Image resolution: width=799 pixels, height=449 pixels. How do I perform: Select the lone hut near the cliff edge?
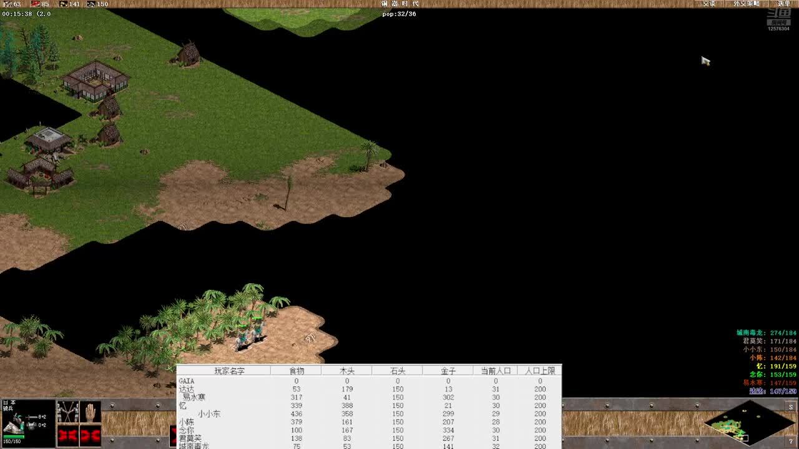coord(187,54)
